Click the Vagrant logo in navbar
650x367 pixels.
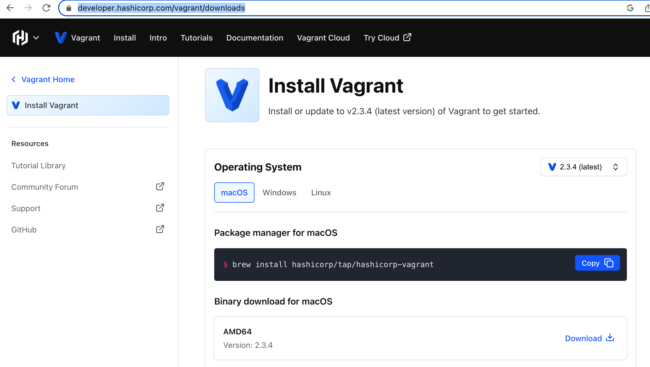tap(61, 38)
